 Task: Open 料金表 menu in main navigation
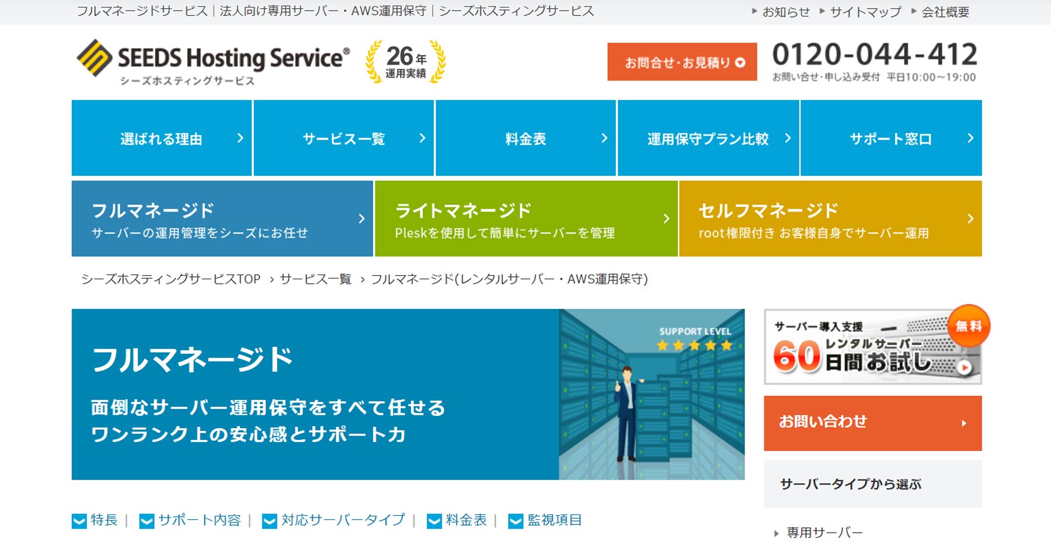525,138
